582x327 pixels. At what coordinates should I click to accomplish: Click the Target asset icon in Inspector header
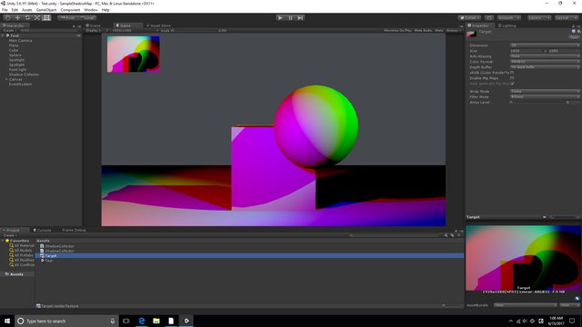pyautogui.click(x=471, y=34)
